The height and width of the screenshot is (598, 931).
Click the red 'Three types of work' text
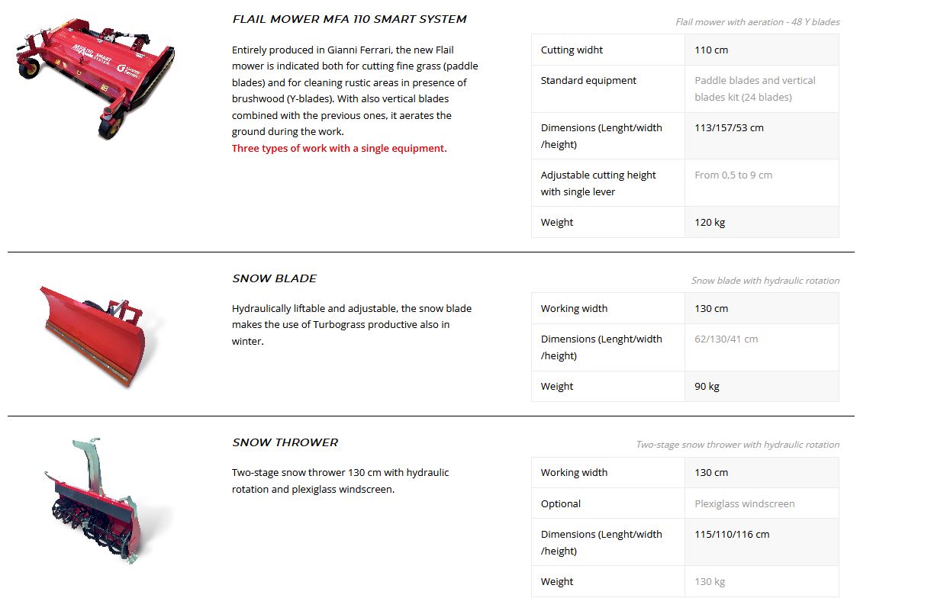[x=340, y=148]
